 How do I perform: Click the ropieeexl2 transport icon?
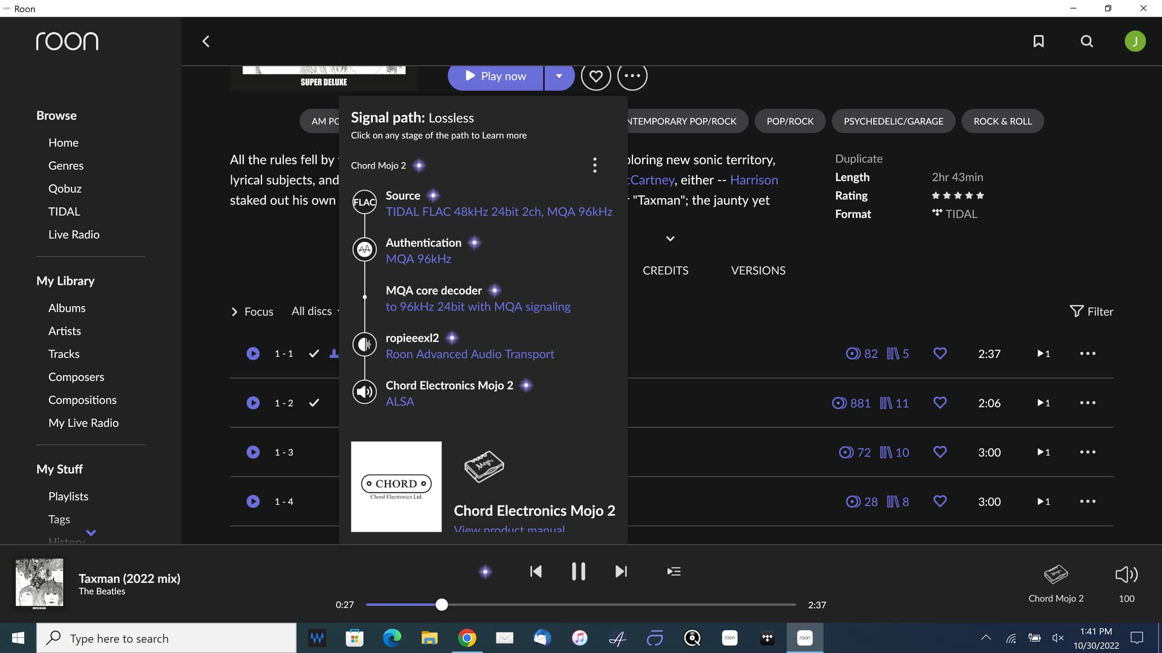pos(364,345)
